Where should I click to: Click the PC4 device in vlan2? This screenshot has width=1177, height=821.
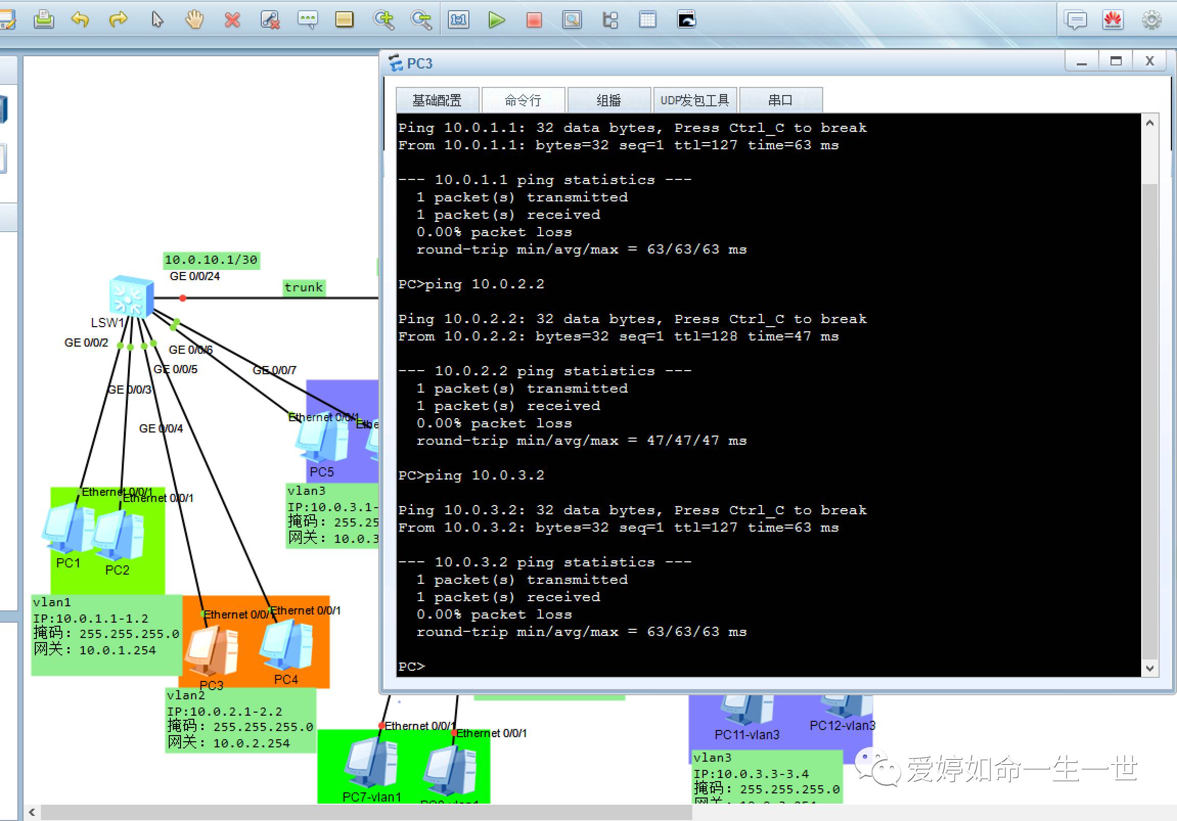[286, 645]
